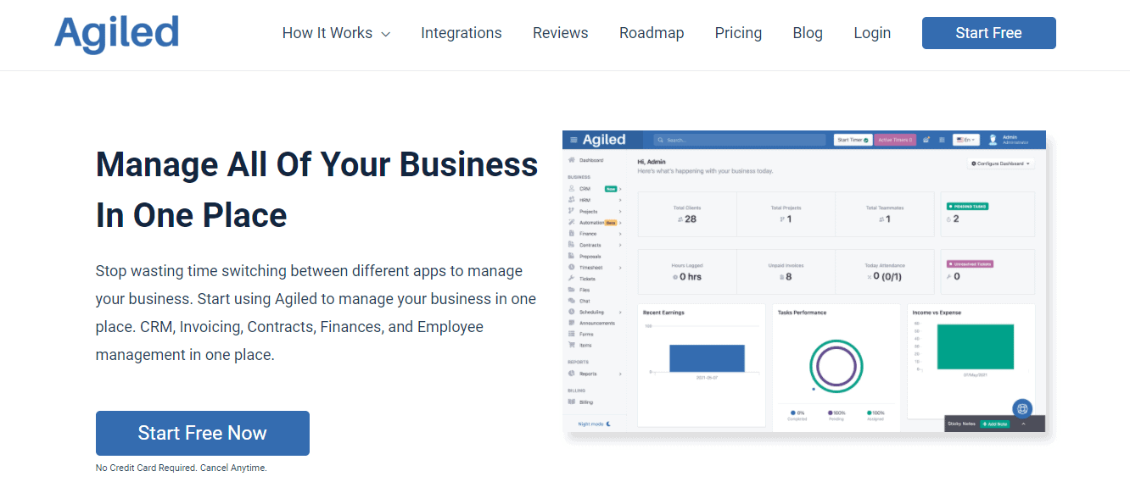The image size is (1130, 482).
Task: Click the Total Teammates 1 card
Action: 884,213
